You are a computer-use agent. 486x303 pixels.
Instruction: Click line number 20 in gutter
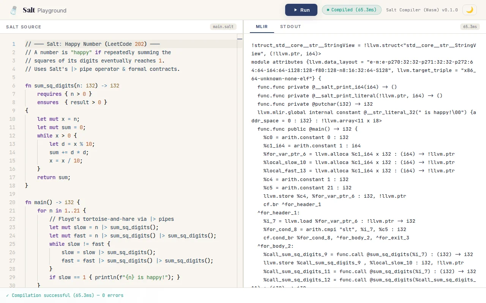pyautogui.click(x=12, y=202)
